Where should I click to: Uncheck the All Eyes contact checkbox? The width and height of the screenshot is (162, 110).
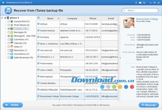pos(38,24)
